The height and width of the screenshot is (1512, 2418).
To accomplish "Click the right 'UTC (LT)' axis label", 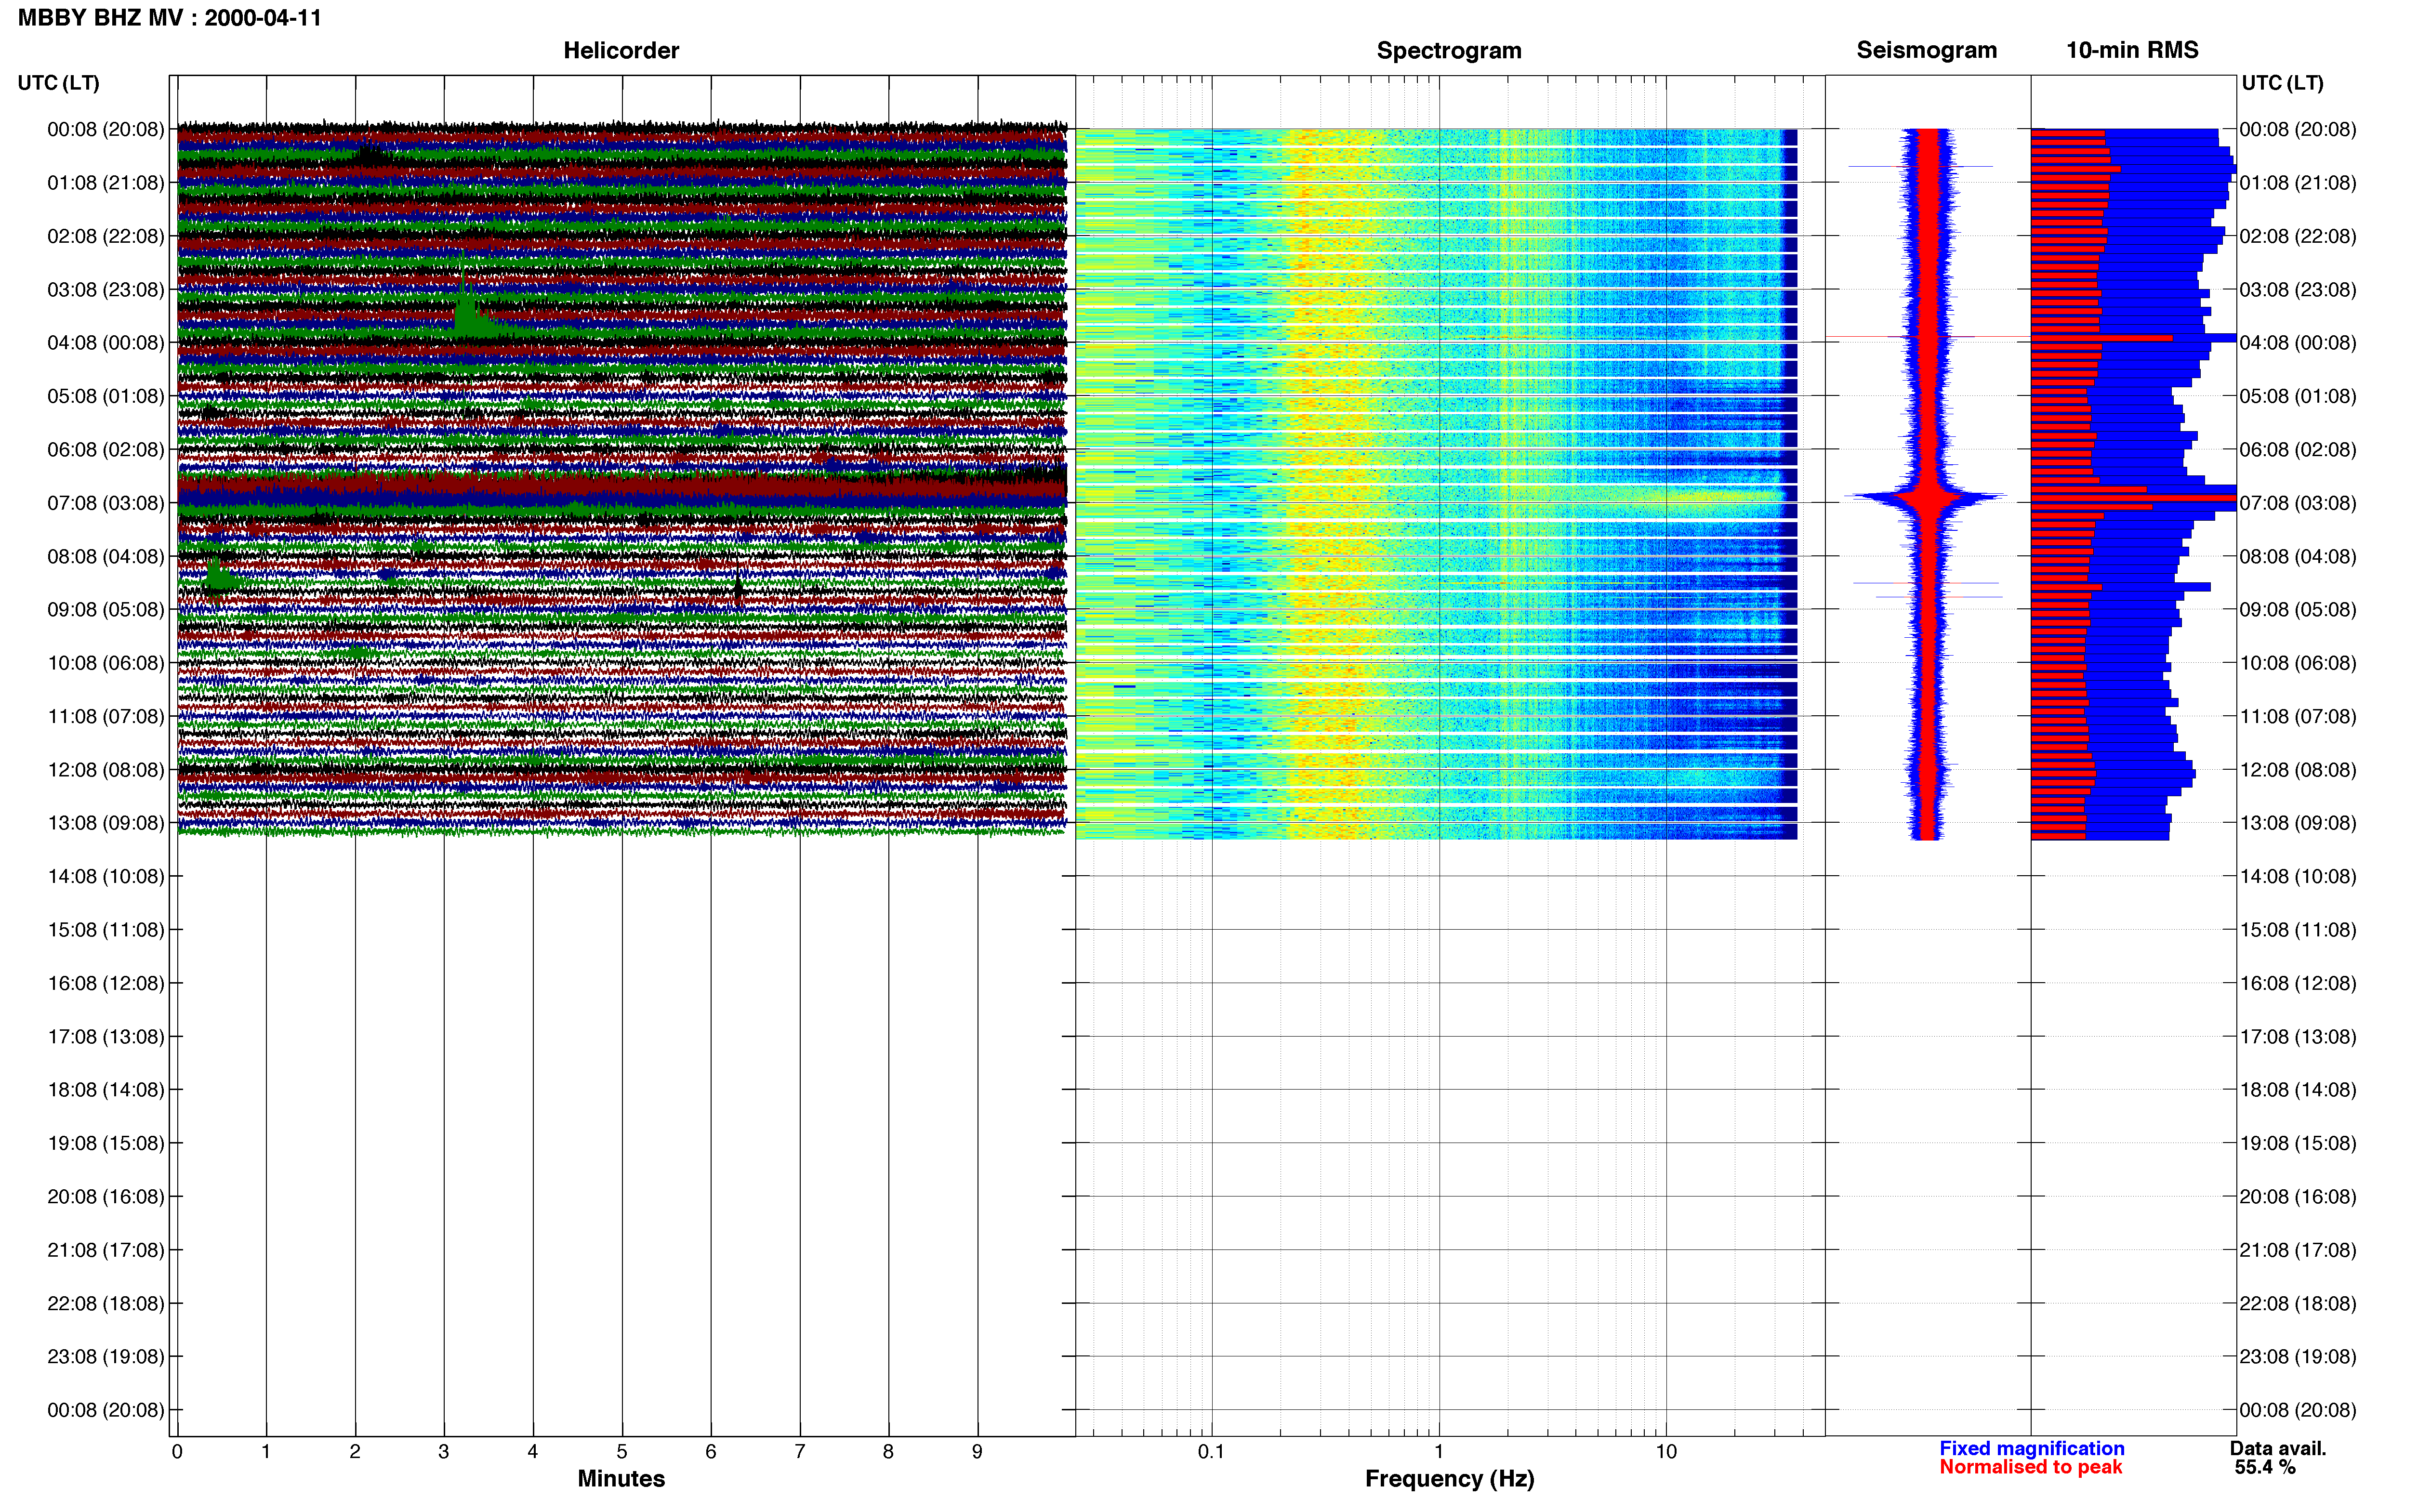I will coord(2282,83).
